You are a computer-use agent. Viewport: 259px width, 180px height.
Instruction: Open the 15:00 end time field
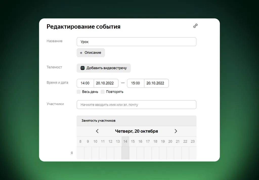(x=136, y=83)
